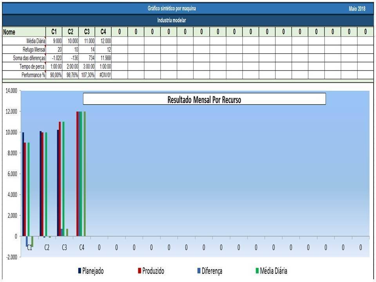Select the Industria modelar title bar
Image resolution: width=376 pixels, height=282 pixels.
coord(172,20)
